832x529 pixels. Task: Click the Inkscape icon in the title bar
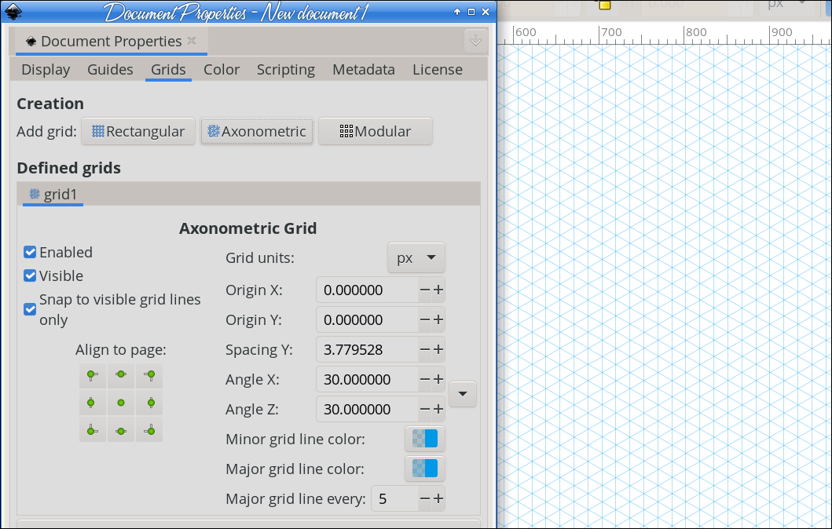13,11
